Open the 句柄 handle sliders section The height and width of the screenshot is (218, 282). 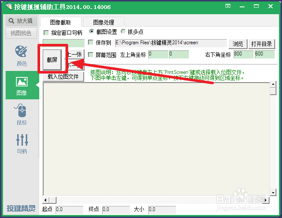[22, 144]
